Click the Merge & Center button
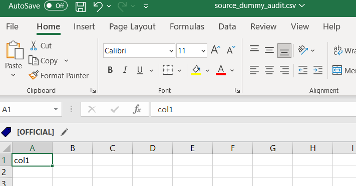 tap(344, 70)
